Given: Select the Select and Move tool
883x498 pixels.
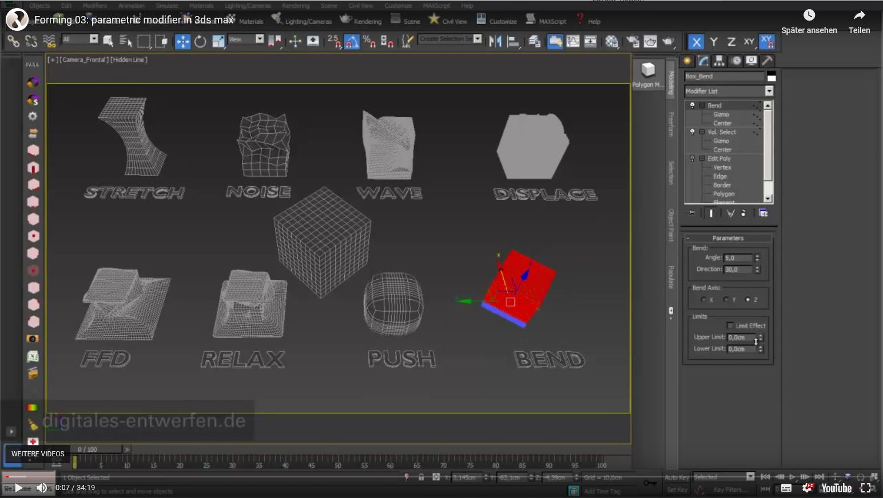Looking at the screenshot, I should (182, 41).
